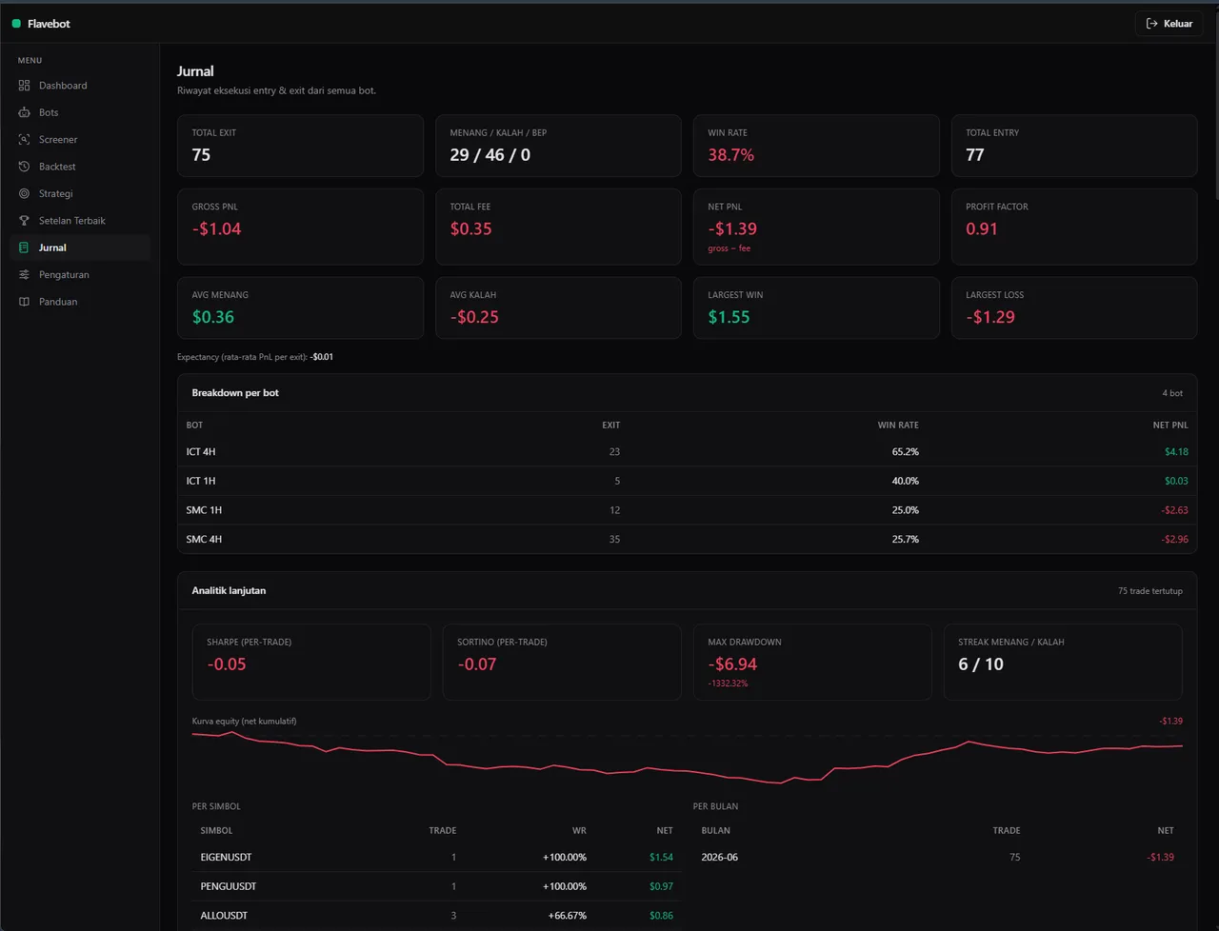1219x931 pixels.
Task: Open the Backtest history icon
Action: coord(24,167)
